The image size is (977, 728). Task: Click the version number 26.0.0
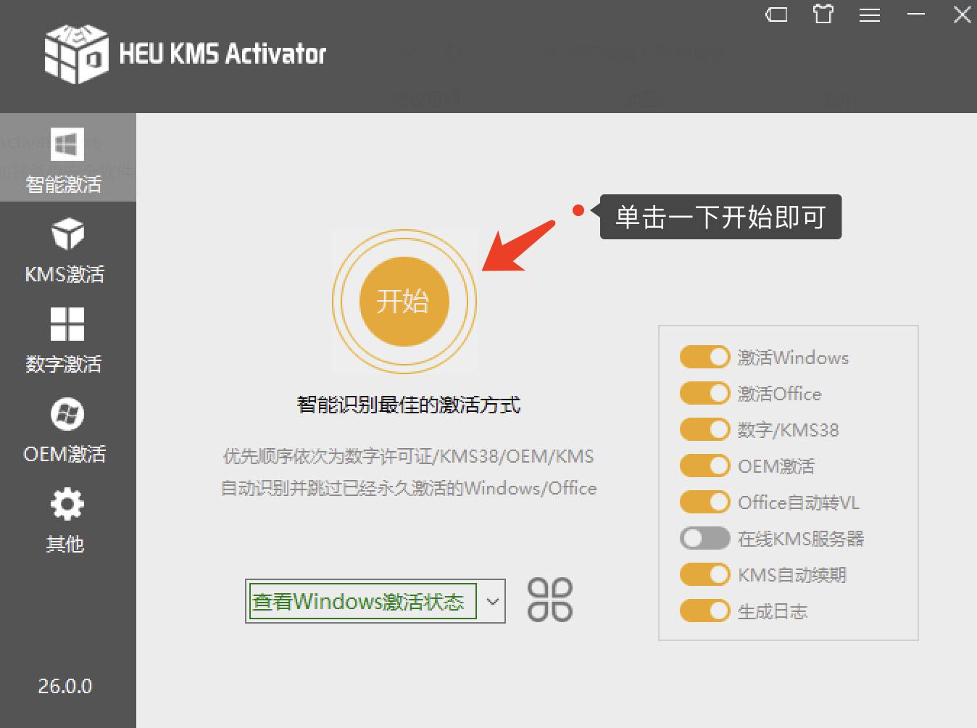point(65,686)
